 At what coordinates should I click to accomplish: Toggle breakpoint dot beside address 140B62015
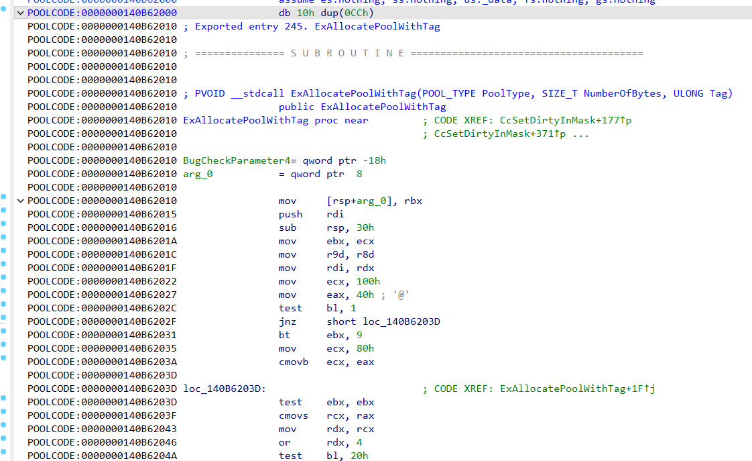pos(3,210)
